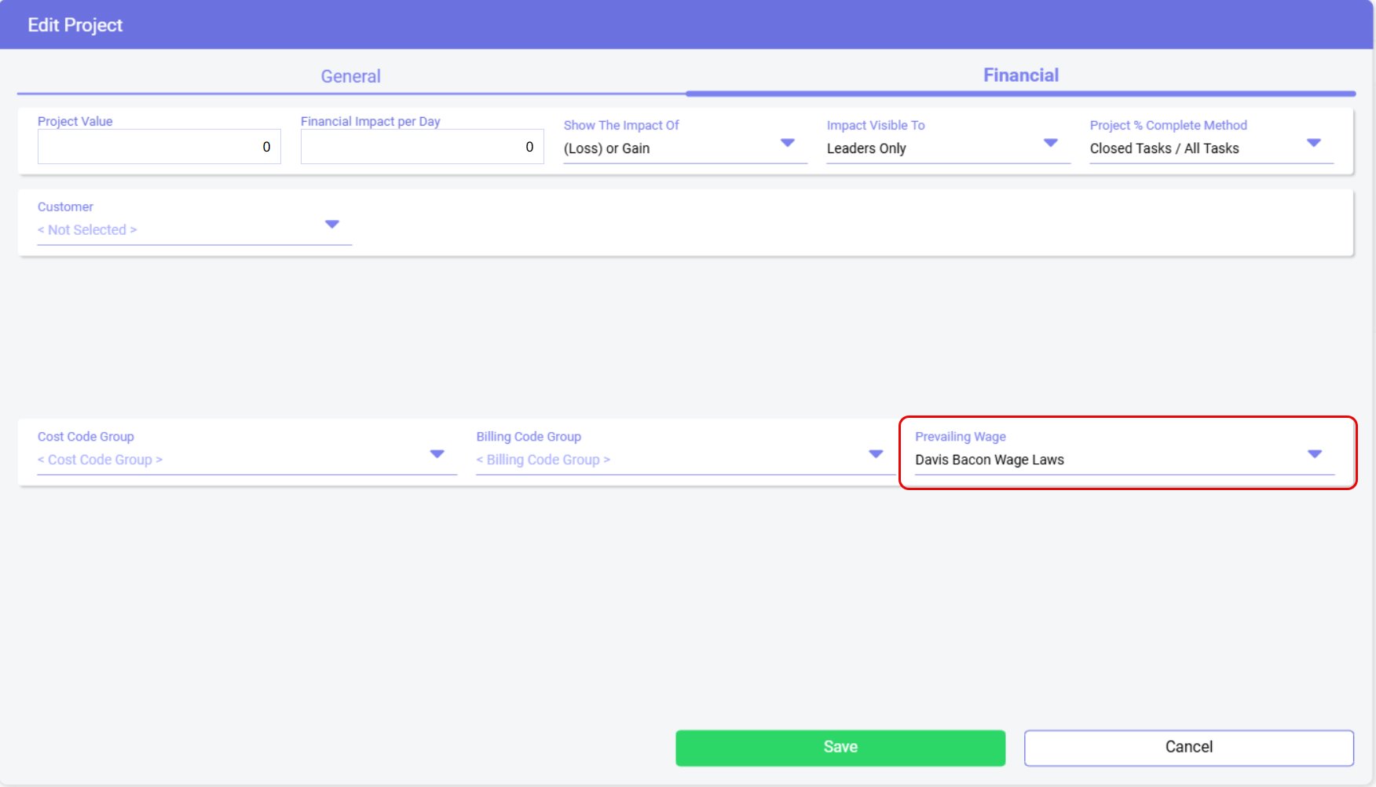This screenshot has height=787, width=1376.
Task: Click 'Closed Tasks / All Tasks' value
Action: [x=1164, y=148]
